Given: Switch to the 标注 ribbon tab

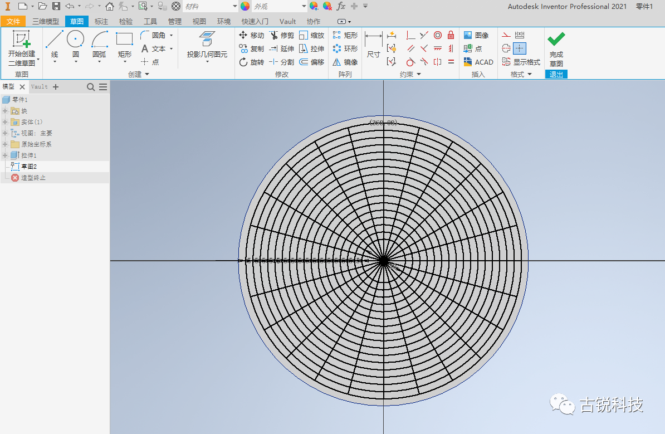Looking at the screenshot, I should point(101,21).
